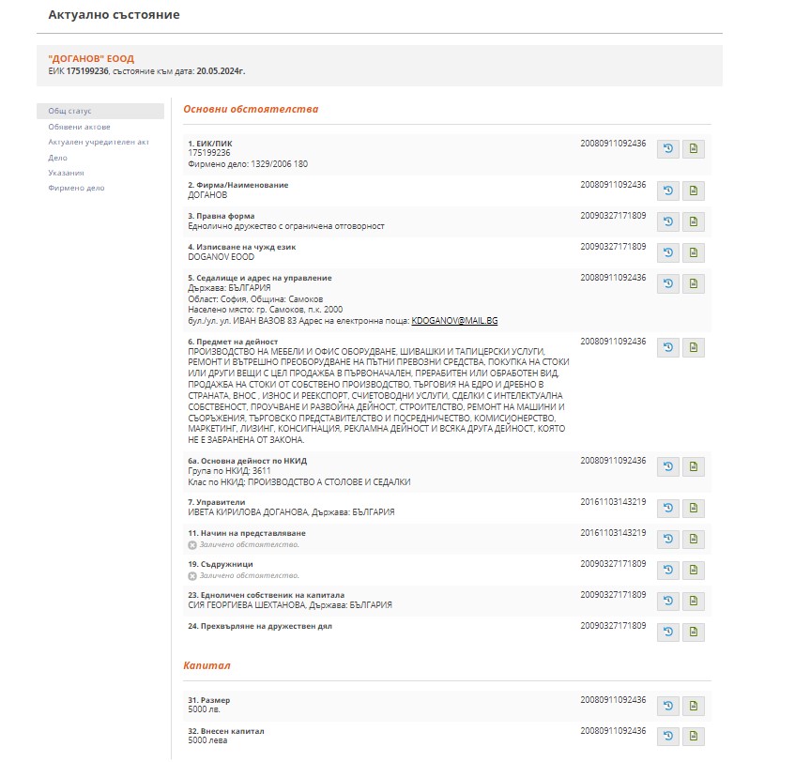Viewport: 795px width, 762px height.
Task: Open Фирмено дело in sidebar
Action: (x=77, y=188)
